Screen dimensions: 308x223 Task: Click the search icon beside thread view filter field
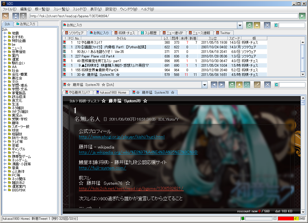[x=276, y=85]
